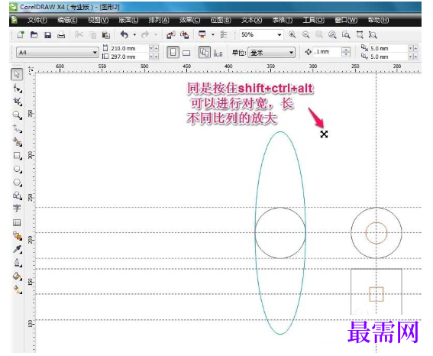433x356 pixels.
Task: Export the drawing
Action: click(185, 35)
